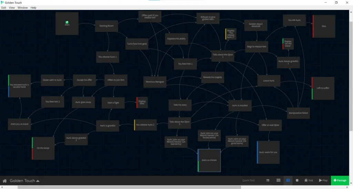Select the Starting Room passage
The image size is (353, 189).
pos(107,26)
